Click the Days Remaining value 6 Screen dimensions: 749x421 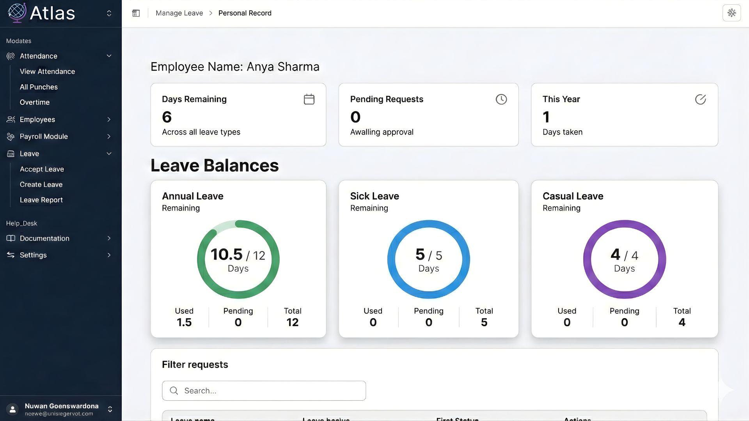pyautogui.click(x=167, y=117)
